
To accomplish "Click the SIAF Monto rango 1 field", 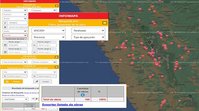I will pos(18,76).
